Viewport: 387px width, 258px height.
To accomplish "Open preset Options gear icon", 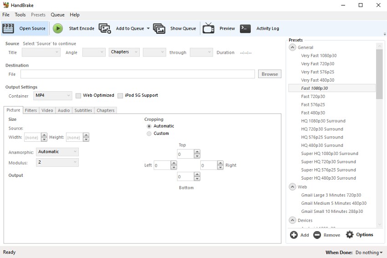I will (x=350, y=235).
